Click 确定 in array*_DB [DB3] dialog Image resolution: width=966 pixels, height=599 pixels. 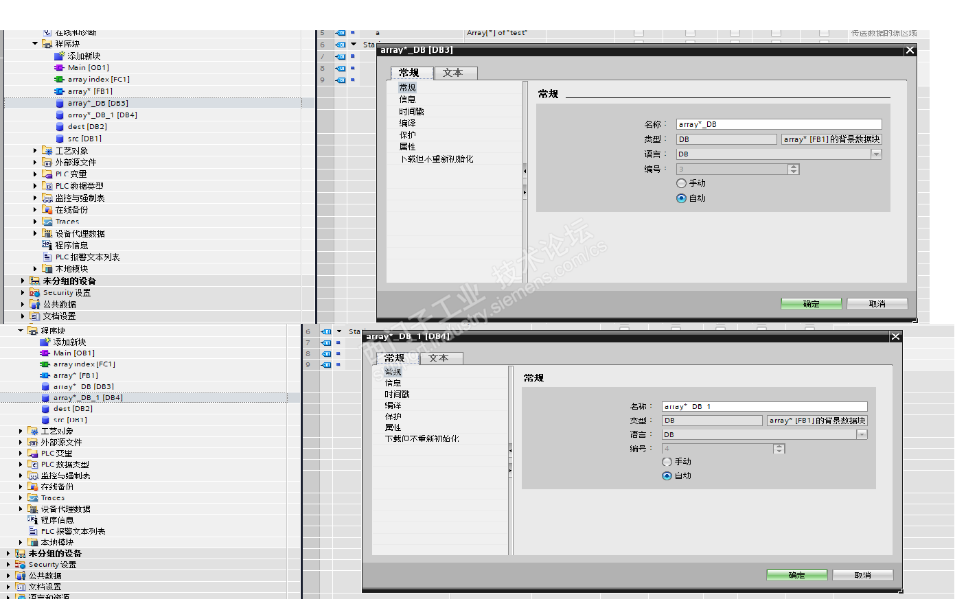tap(812, 304)
